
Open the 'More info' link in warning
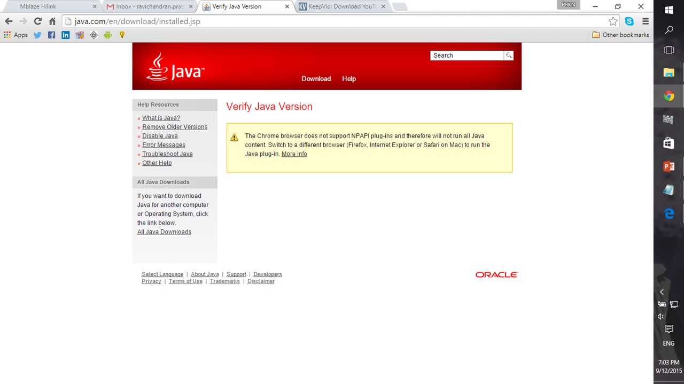point(294,154)
